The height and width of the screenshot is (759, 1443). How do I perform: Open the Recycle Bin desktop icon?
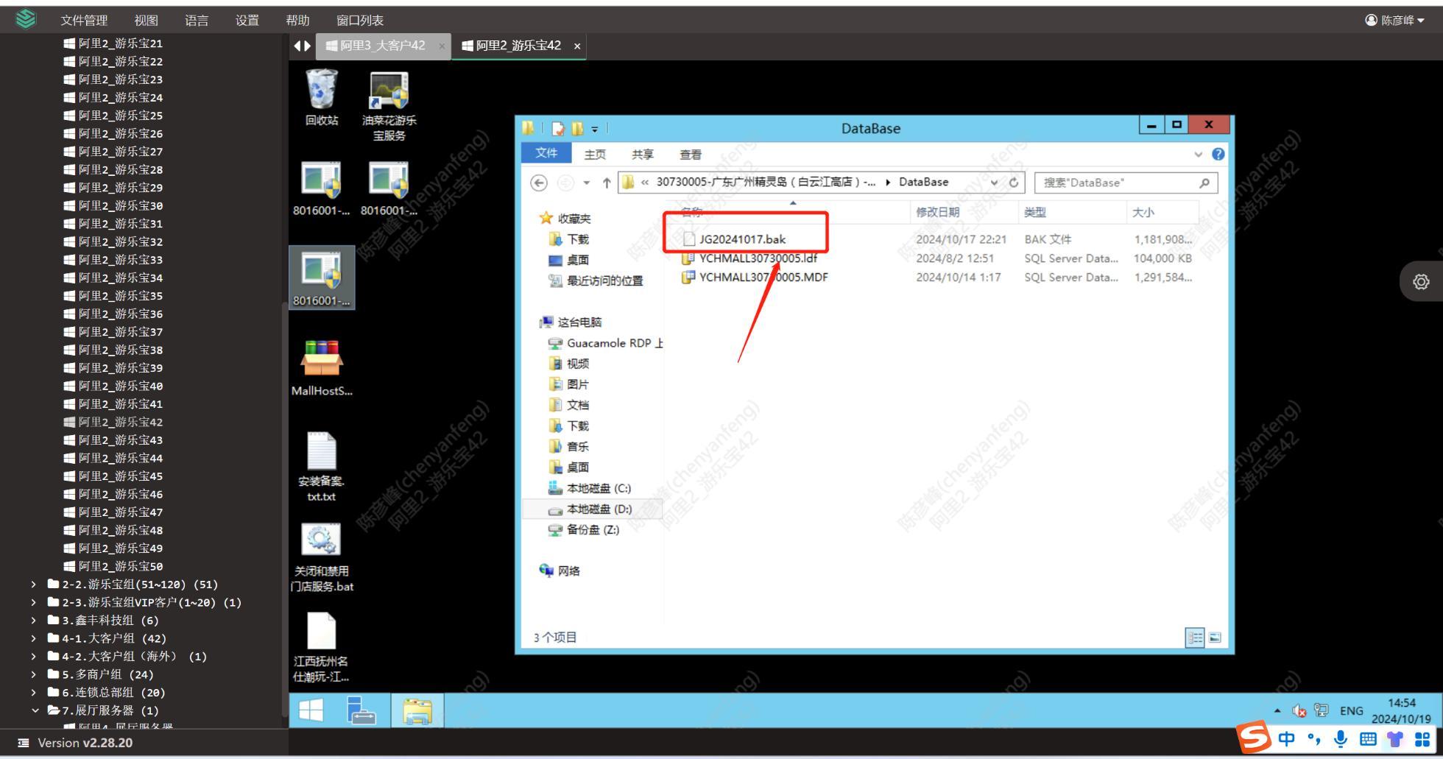click(322, 97)
